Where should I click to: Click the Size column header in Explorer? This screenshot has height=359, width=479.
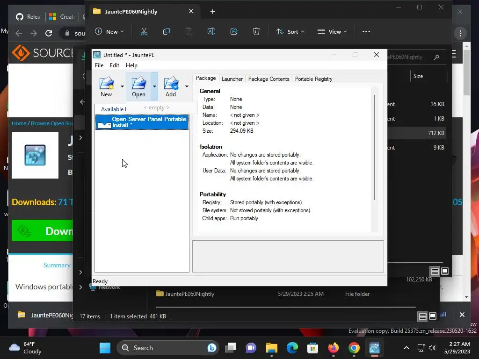tap(418, 76)
